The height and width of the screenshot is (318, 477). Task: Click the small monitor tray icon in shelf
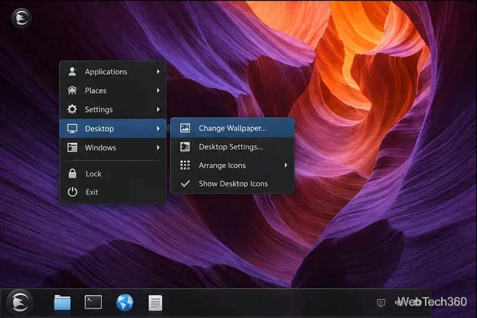tap(381, 302)
